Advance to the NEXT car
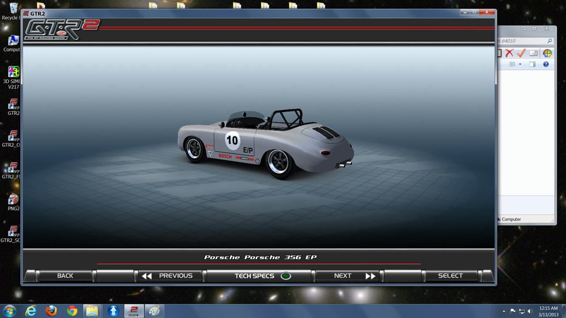The image size is (566, 318). click(348, 276)
